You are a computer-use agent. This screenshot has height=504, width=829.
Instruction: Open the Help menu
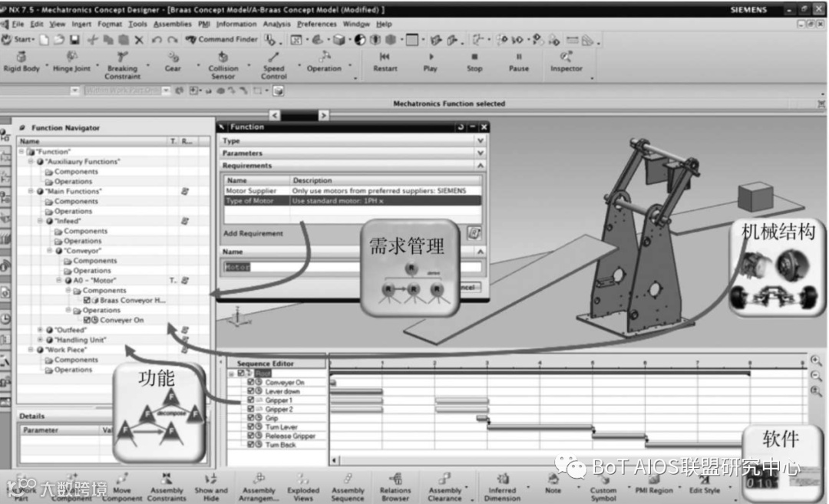coord(384,24)
